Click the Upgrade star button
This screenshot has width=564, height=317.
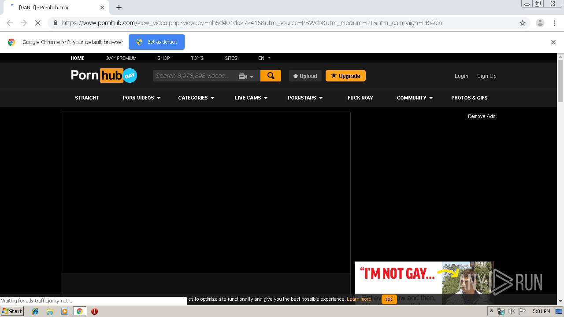[x=345, y=76]
